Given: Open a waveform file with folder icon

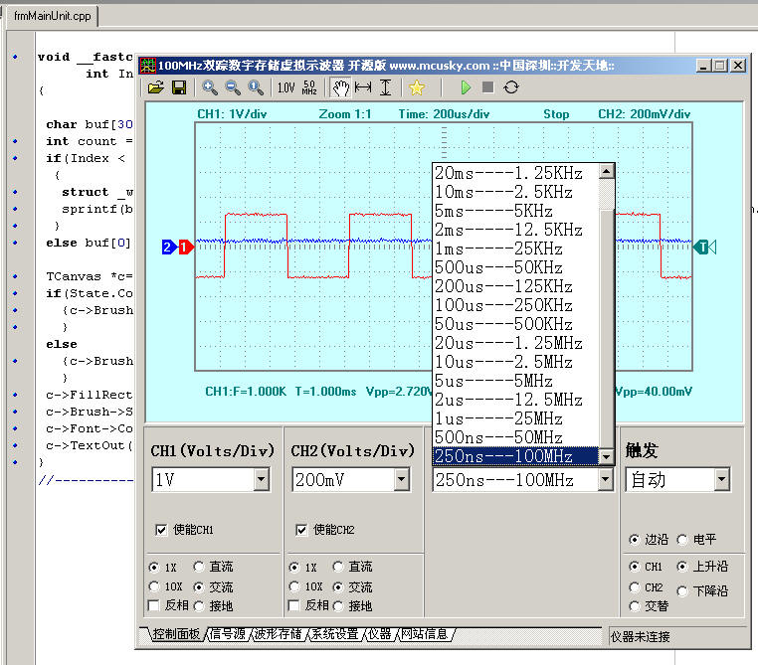Looking at the screenshot, I should [x=155, y=87].
